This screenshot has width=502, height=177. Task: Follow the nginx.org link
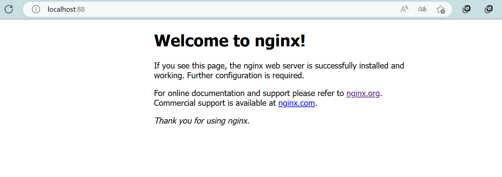pos(363,93)
